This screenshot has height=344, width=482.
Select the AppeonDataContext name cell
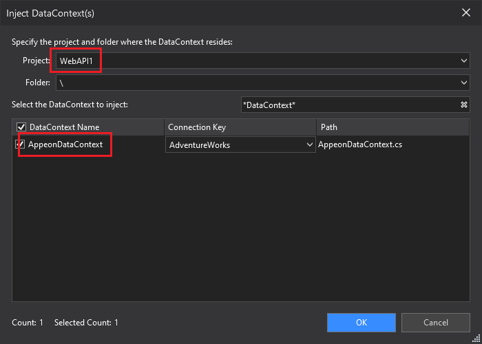65,145
